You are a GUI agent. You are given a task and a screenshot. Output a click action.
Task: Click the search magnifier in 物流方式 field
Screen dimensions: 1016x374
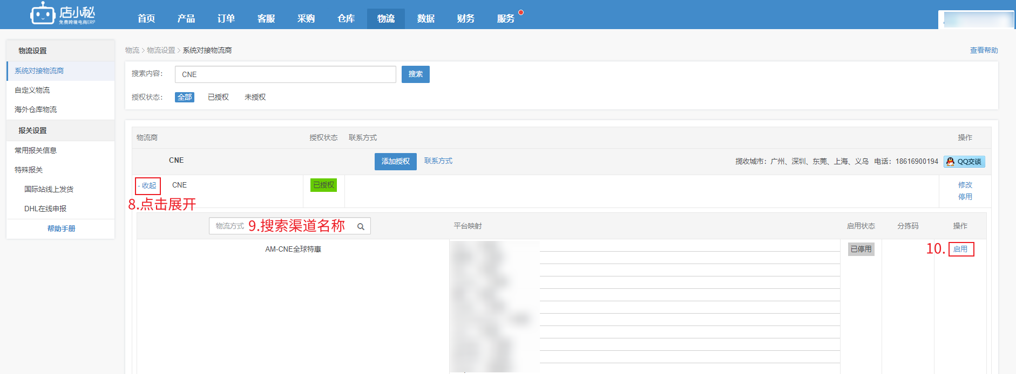(361, 226)
